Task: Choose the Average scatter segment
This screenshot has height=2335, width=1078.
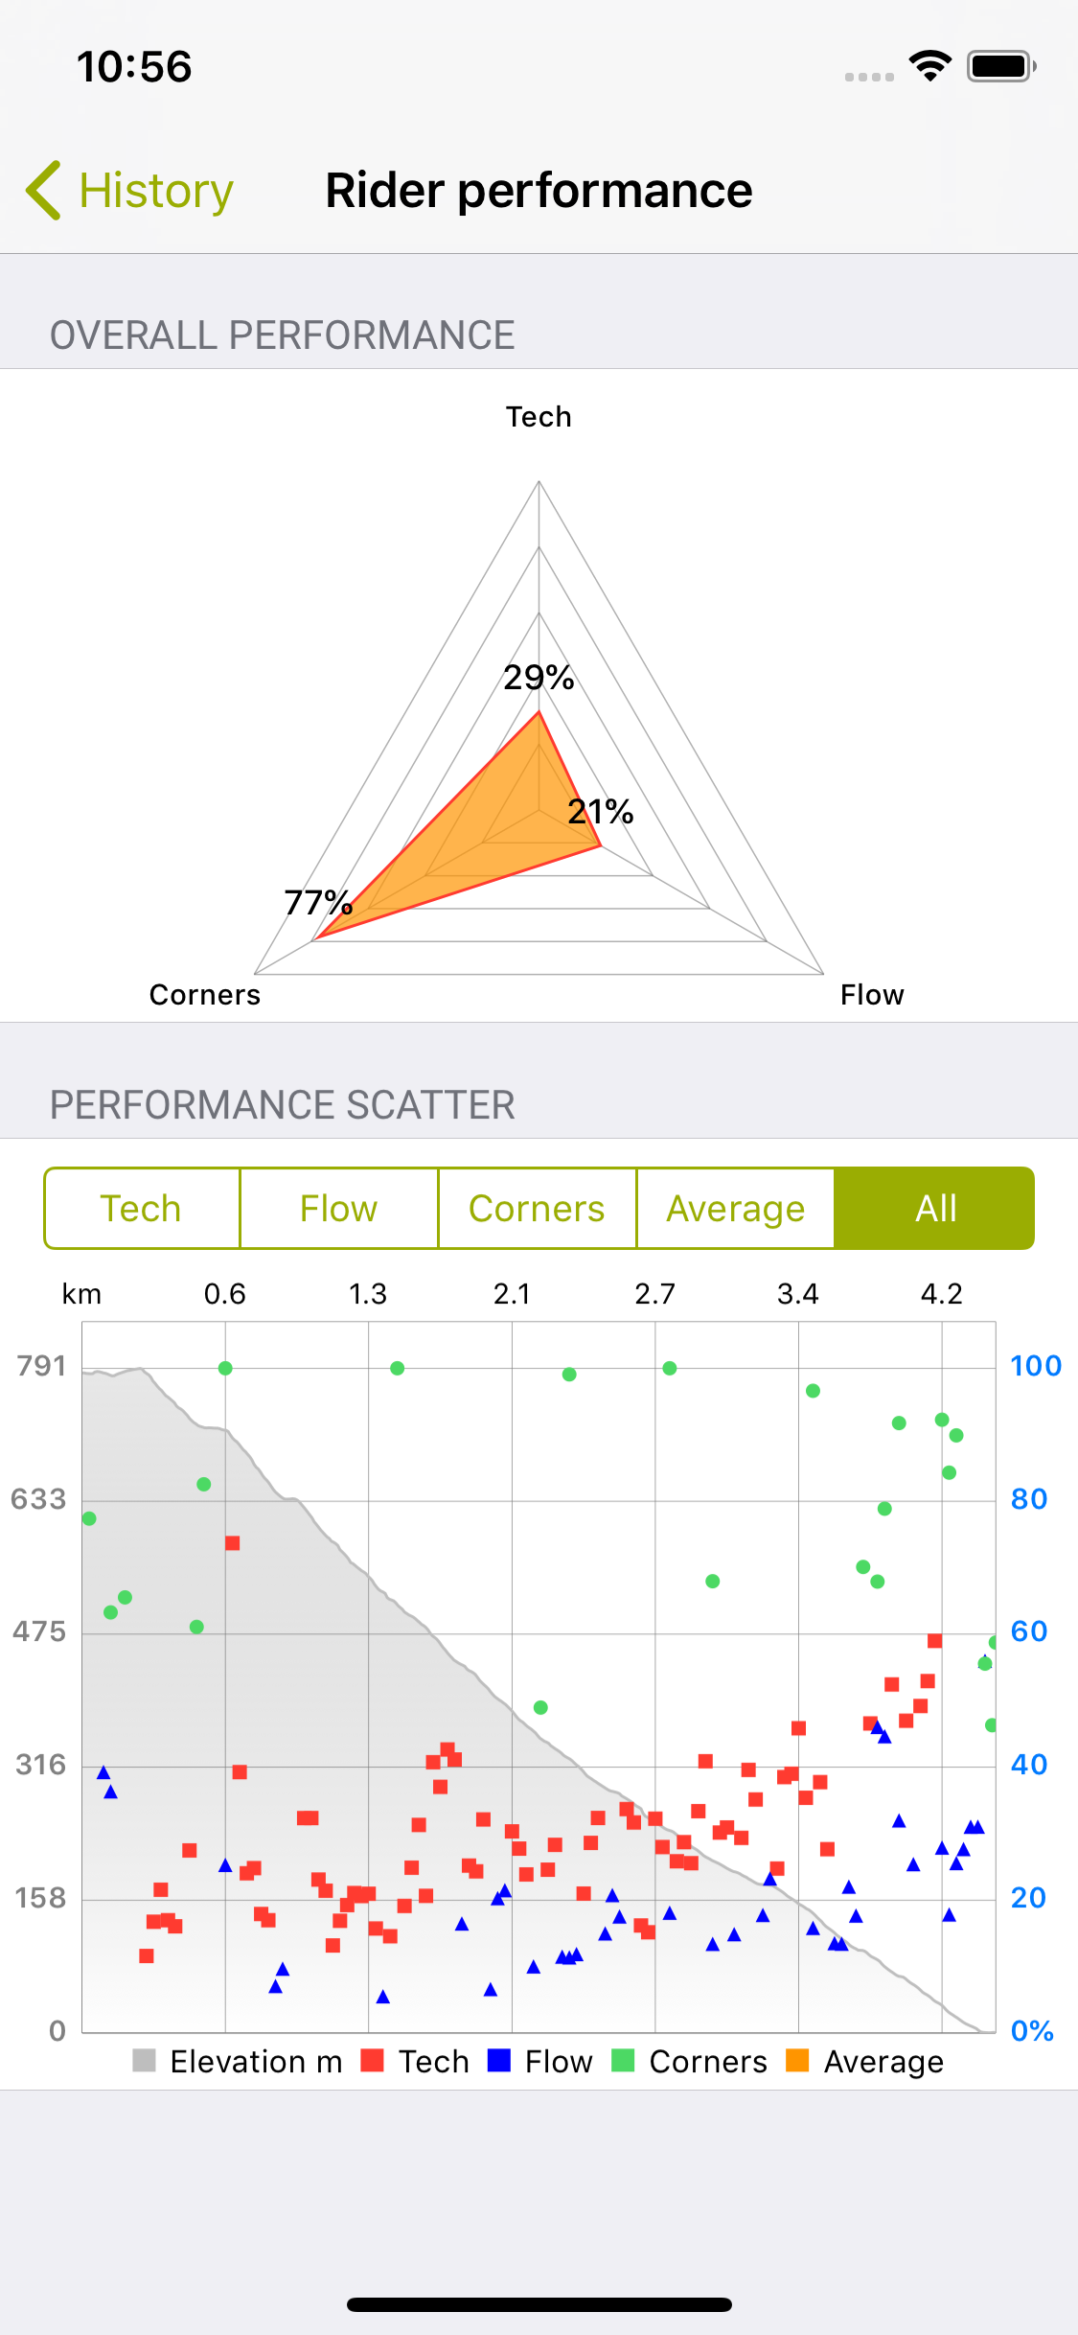Action: [735, 1209]
